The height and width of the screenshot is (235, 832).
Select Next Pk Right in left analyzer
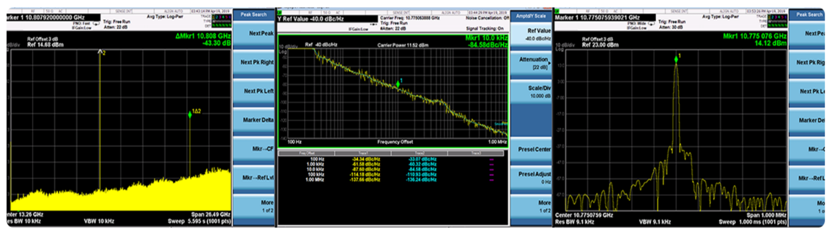point(254,62)
